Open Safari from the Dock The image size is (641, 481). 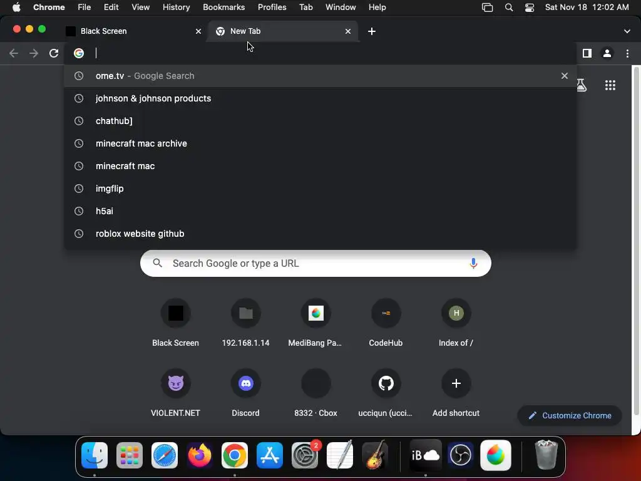coord(165,455)
